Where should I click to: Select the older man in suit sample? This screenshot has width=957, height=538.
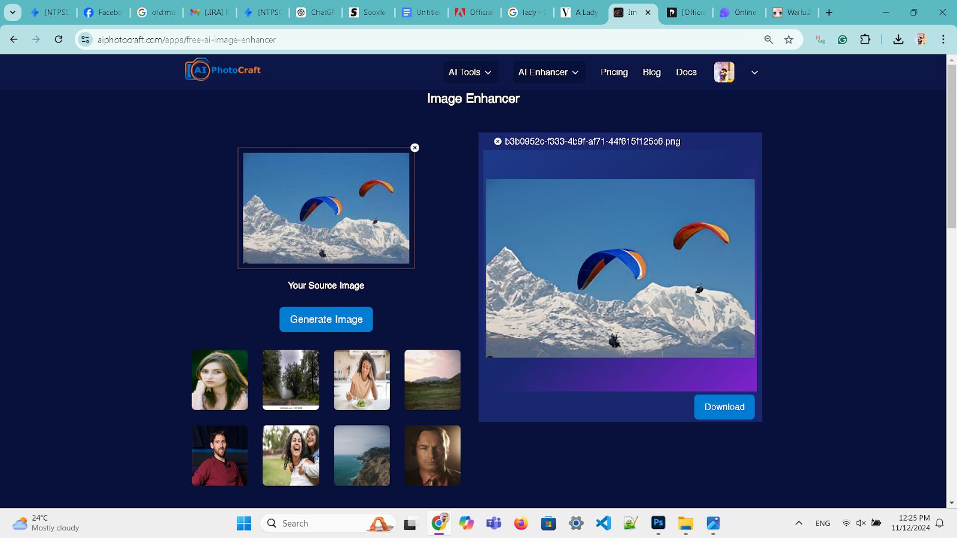click(432, 456)
